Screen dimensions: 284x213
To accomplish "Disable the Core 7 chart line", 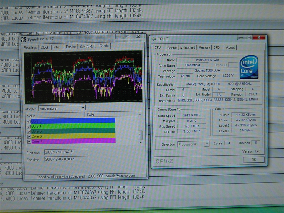I will click(28, 141).
